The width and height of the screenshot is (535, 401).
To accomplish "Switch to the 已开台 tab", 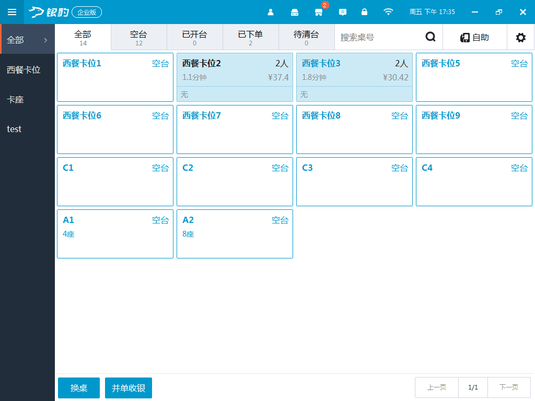I will click(195, 37).
